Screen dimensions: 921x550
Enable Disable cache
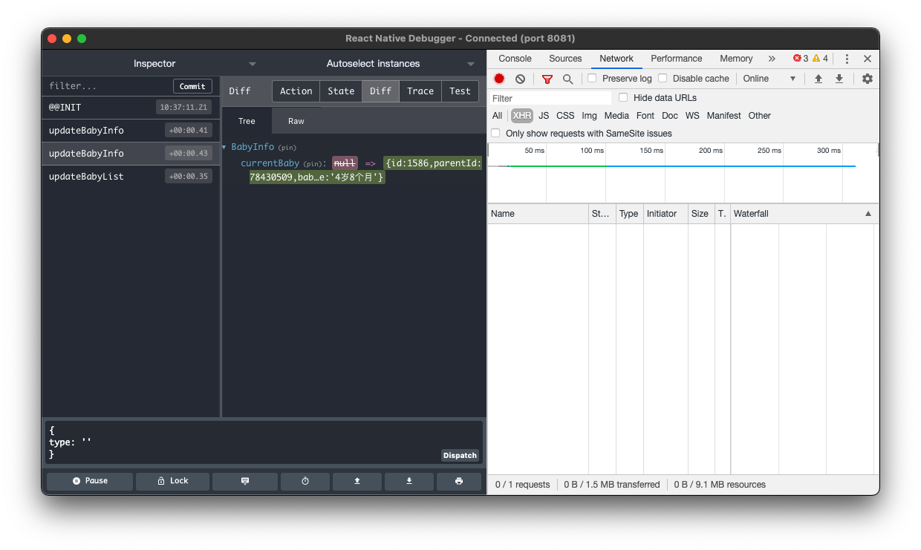click(x=662, y=78)
